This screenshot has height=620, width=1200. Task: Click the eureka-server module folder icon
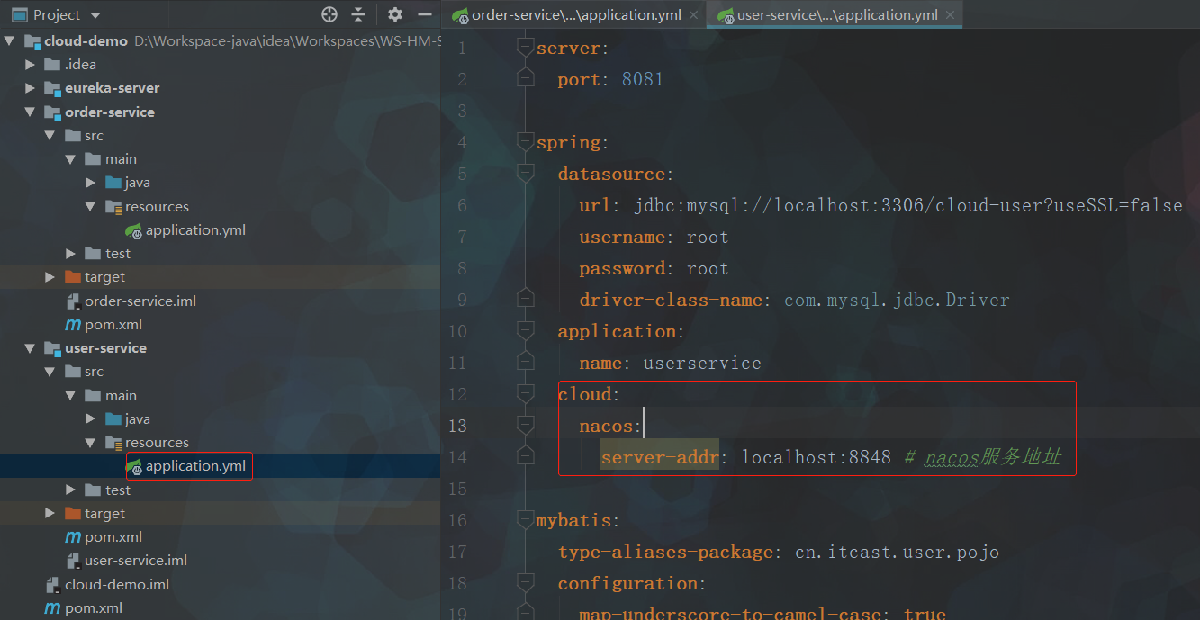52,88
